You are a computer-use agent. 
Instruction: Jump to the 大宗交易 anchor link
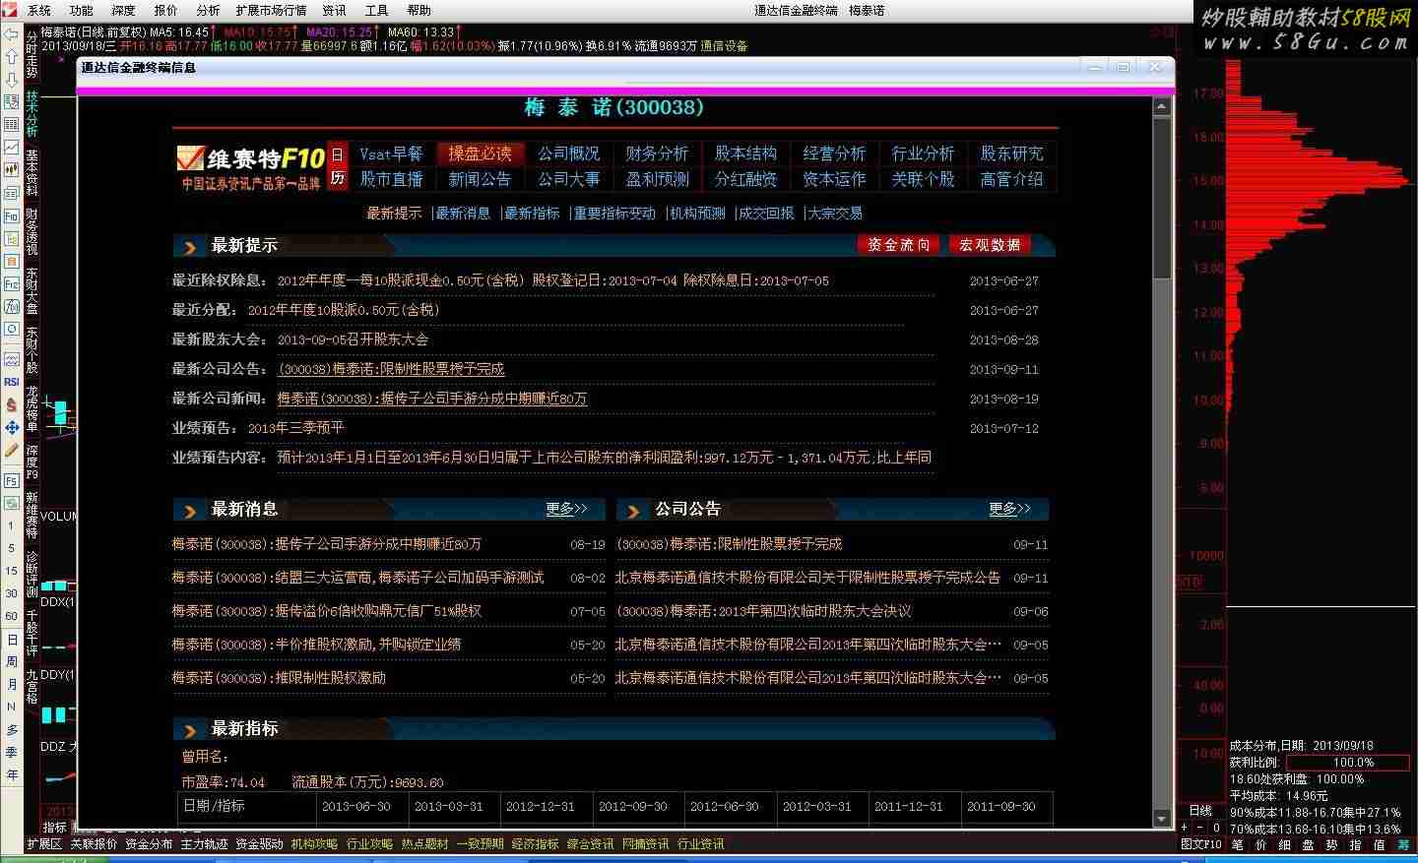click(x=835, y=213)
